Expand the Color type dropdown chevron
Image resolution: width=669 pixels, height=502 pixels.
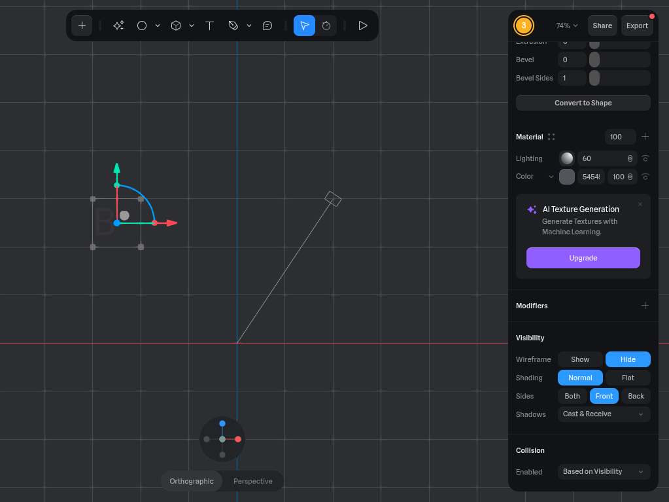551,177
